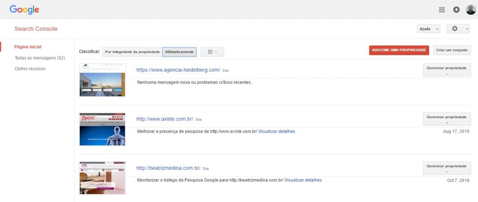Image resolution: width=478 pixels, height=202 pixels.
Task: Click the Aug 17, 2015 date
Action: click(456, 132)
